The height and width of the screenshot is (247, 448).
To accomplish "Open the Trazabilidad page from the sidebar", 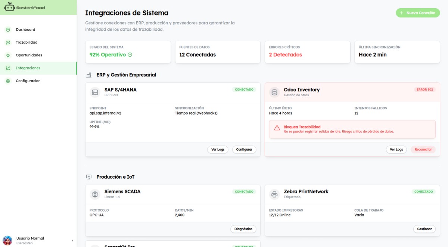I will coord(26,42).
